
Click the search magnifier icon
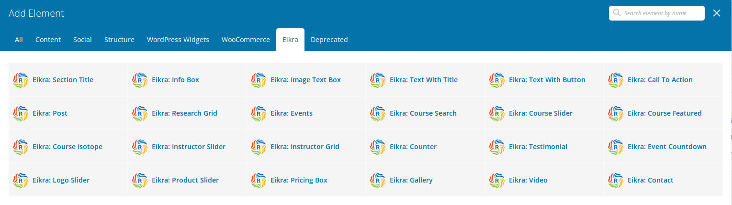[617, 13]
